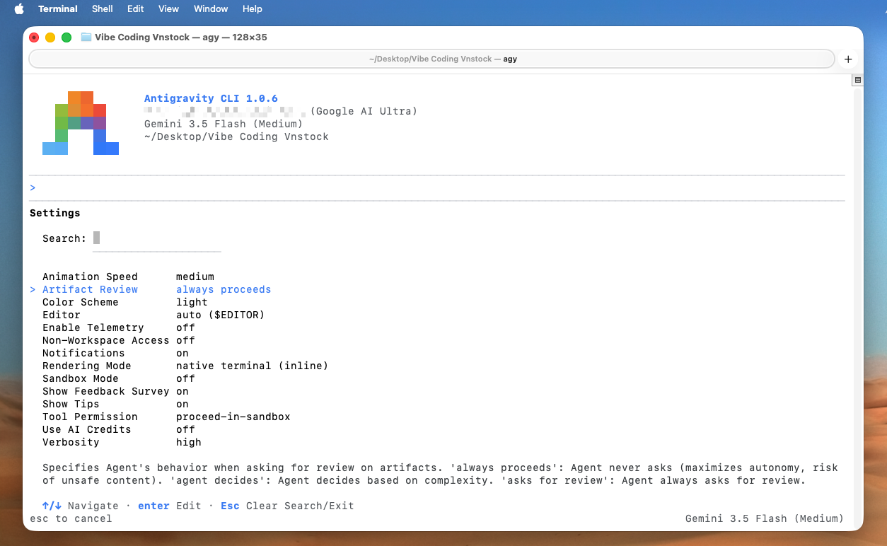Click the 'proceed-in-sandbox' value
887x546 pixels.
[x=233, y=417]
